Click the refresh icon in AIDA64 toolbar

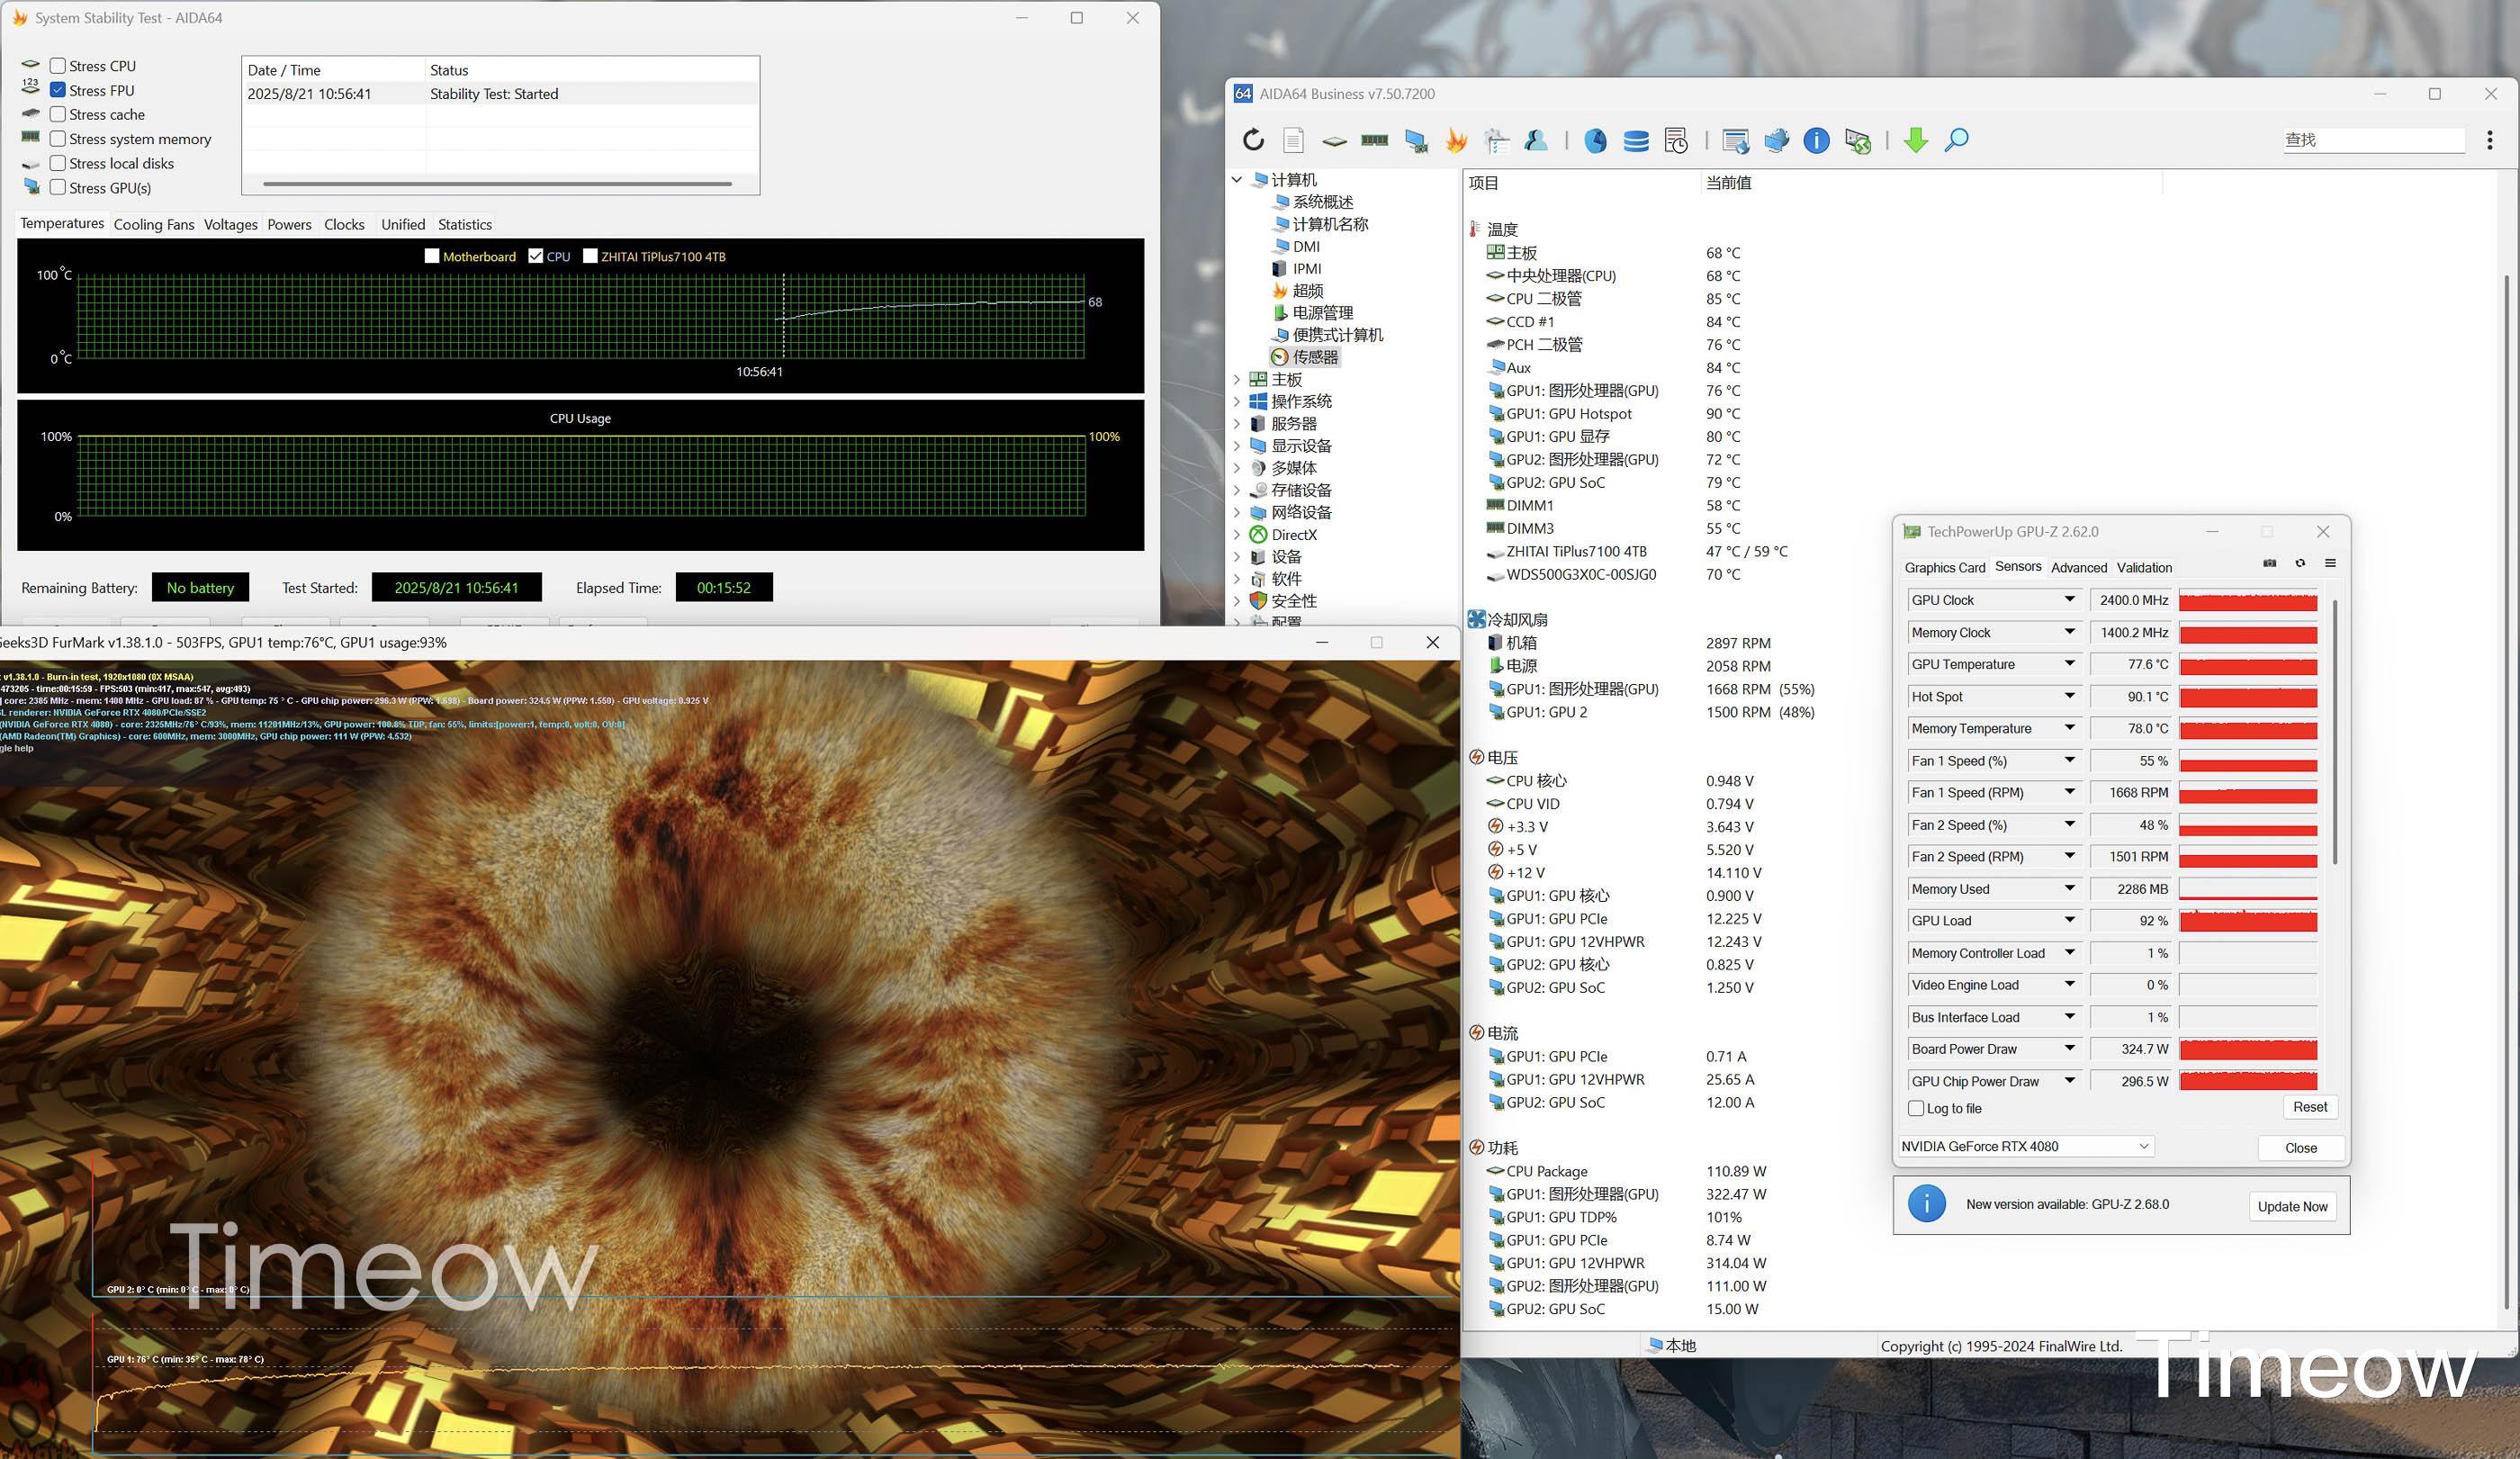pos(1253,140)
